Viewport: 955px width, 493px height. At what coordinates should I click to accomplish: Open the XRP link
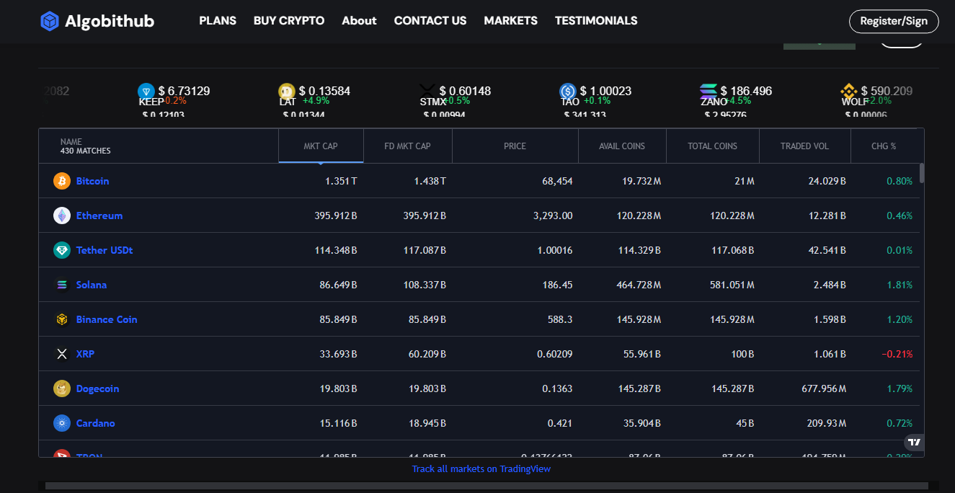pos(85,354)
